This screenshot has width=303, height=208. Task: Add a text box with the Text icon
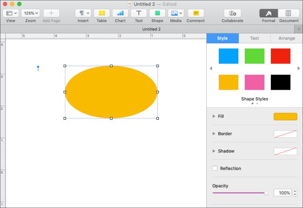(x=139, y=13)
